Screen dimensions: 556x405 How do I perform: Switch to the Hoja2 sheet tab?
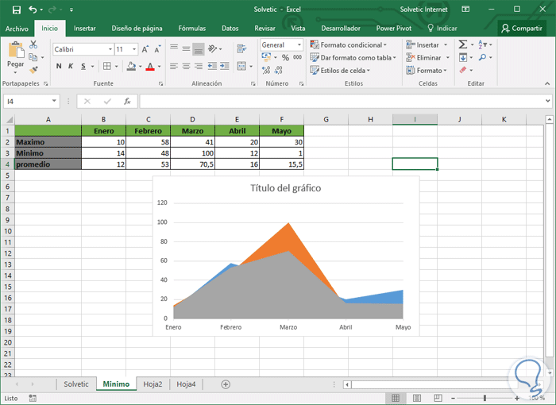[153, 384]
